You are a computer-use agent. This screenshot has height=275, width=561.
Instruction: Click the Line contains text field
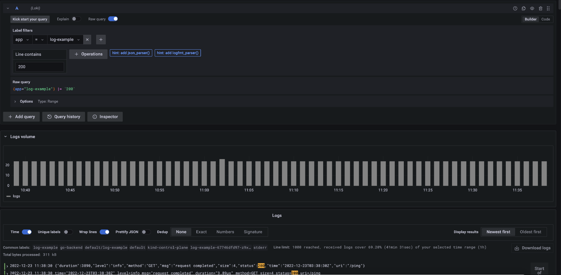(39, 67)
